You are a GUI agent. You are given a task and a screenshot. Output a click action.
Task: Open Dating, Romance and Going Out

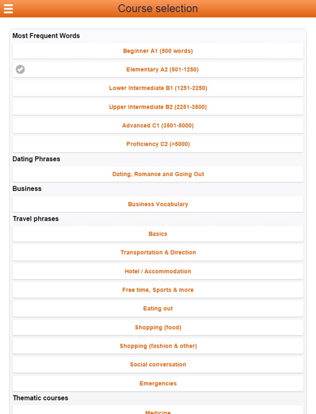click(x=158, y=174)
